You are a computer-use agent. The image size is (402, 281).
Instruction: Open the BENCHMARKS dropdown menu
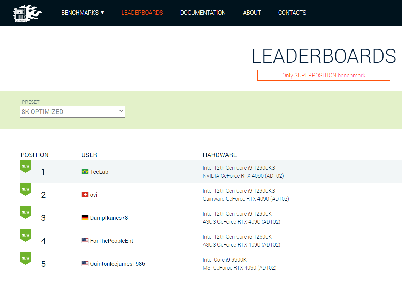click(83, 13)
